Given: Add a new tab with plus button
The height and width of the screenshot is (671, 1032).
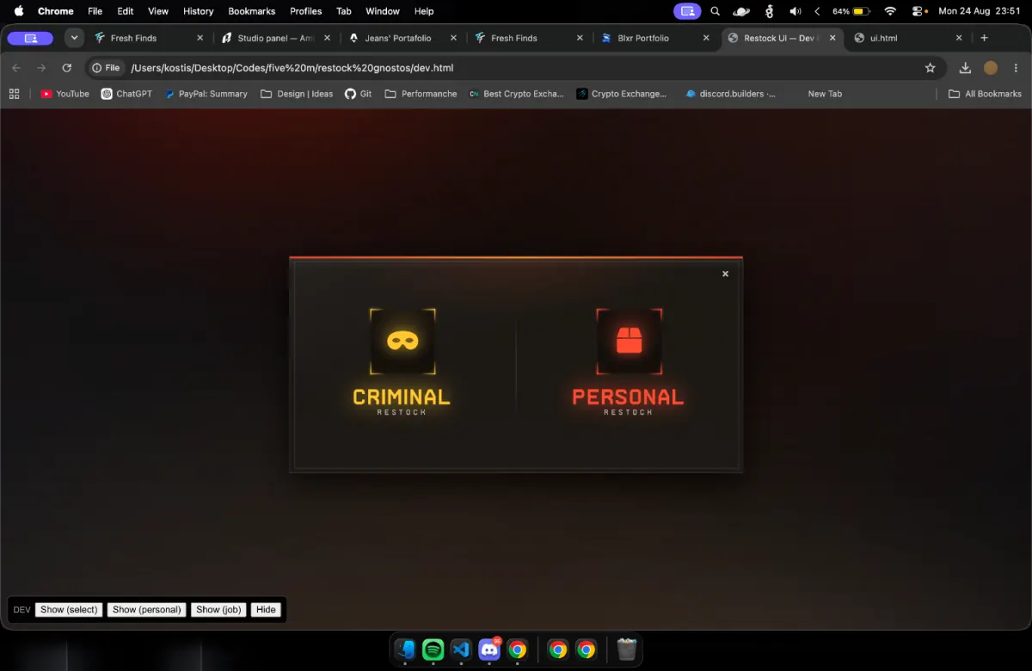Looking at the screenshot, I should point(984,38).
